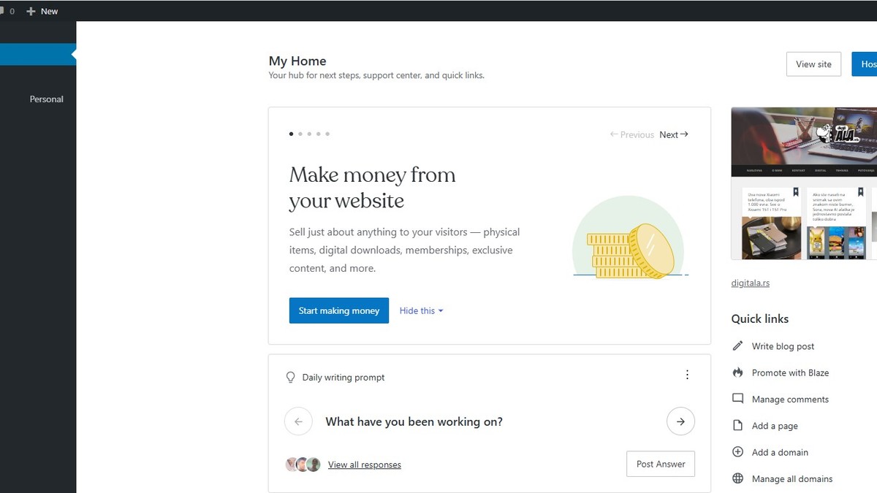The width and height of the screenshot is (877, 493).
Task: Click the page icon beside Add a page
Action: tap(737, 426)
